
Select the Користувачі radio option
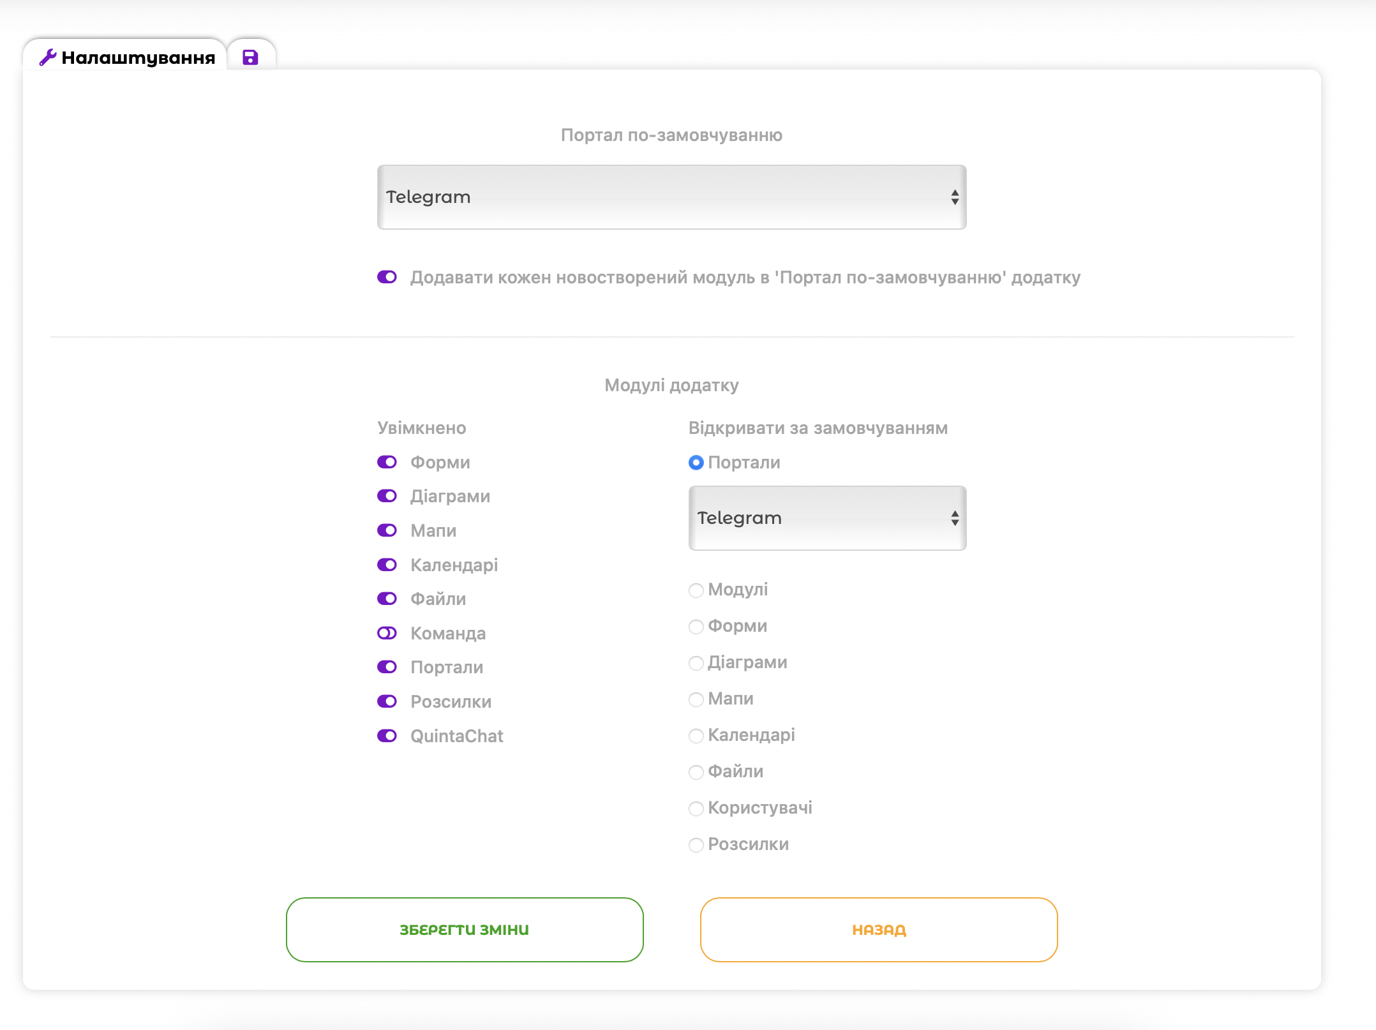696,809
